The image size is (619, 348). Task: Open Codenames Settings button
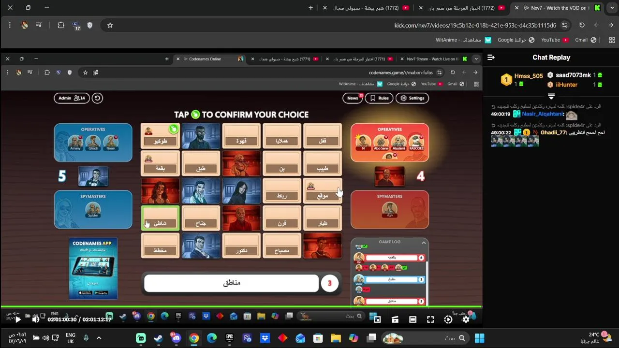click(x=413, y=98)
